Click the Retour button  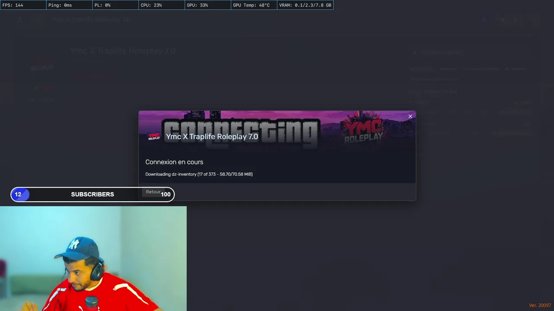(153, 192)
